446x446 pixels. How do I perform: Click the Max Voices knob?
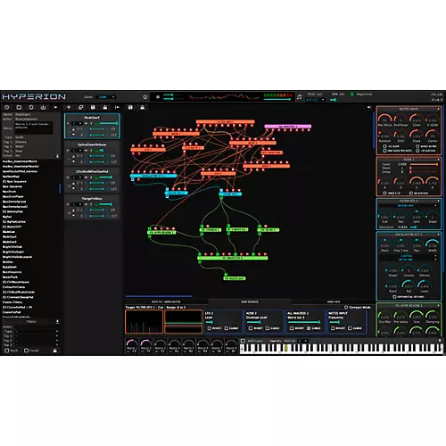[x=384, y=119]
